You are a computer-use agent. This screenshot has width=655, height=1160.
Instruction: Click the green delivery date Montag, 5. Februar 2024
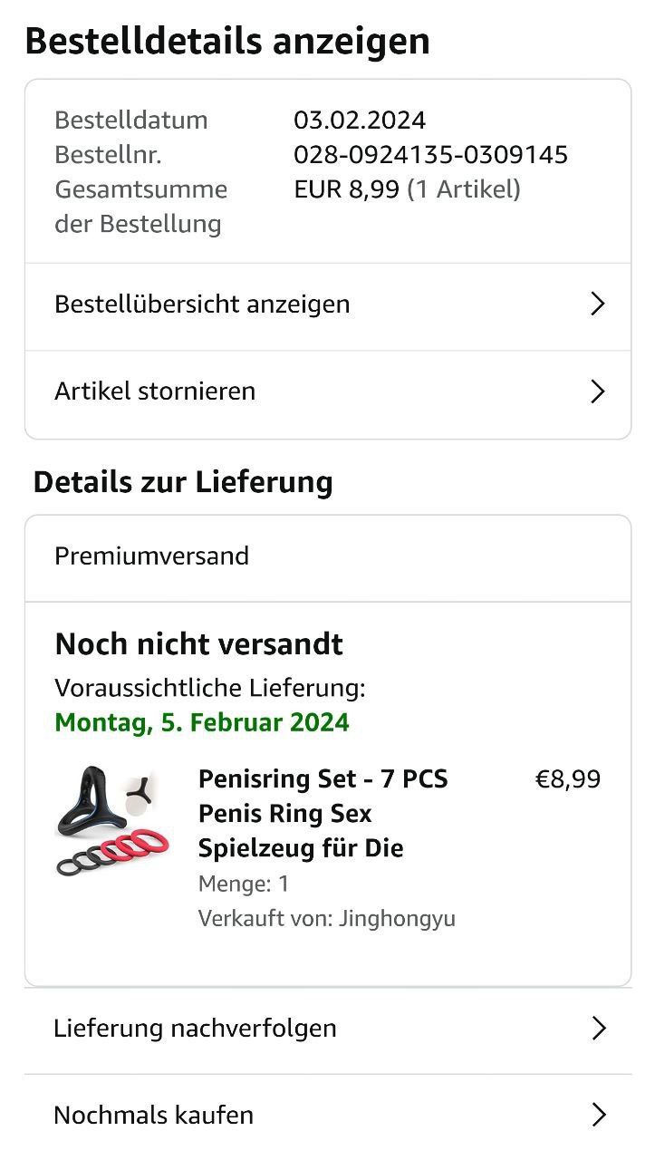pos(202,722)
